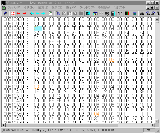
Task: Click the vertical scrollbar down arrow
Action: [x=157, y=121]
